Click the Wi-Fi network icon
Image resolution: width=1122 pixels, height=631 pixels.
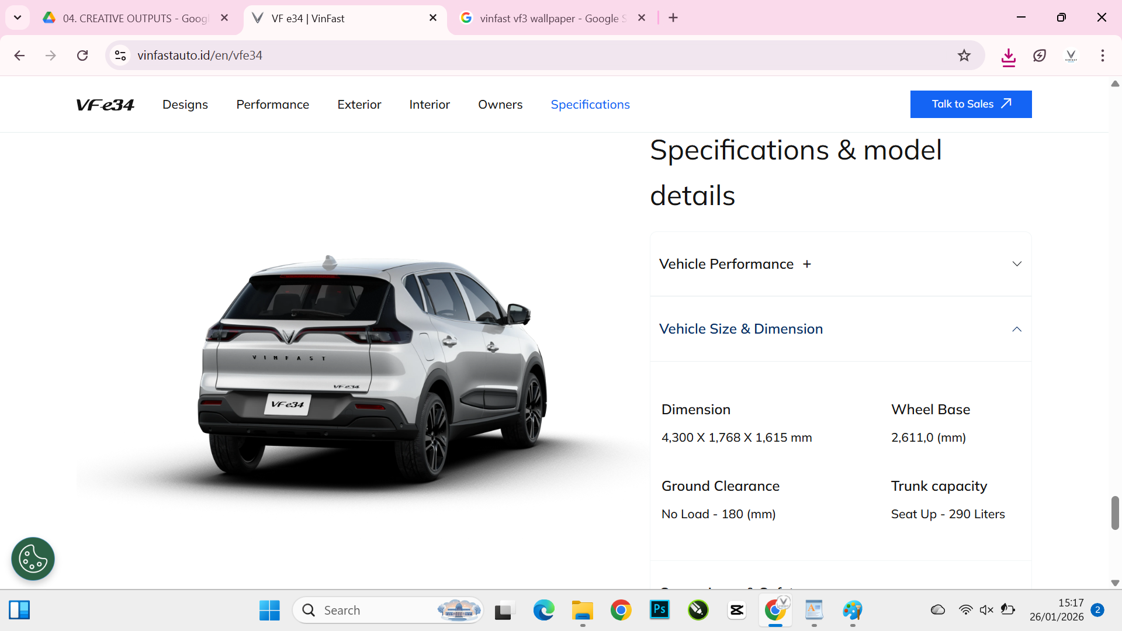(x=965, y=610)
